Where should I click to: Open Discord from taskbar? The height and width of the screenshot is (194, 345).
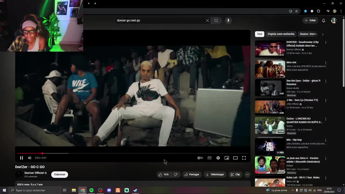[109, 190]
